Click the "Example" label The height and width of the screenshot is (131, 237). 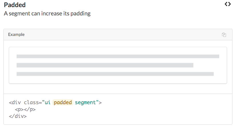click(16, 35)
